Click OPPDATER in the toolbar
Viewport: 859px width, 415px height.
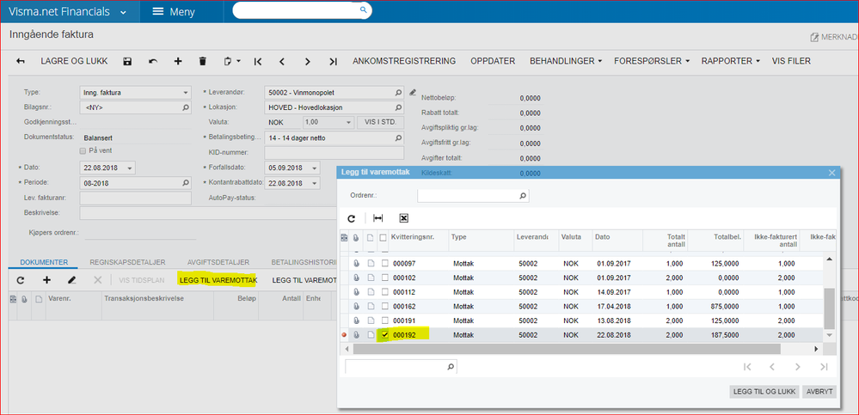pyautogui.click(x=493, y=61)
